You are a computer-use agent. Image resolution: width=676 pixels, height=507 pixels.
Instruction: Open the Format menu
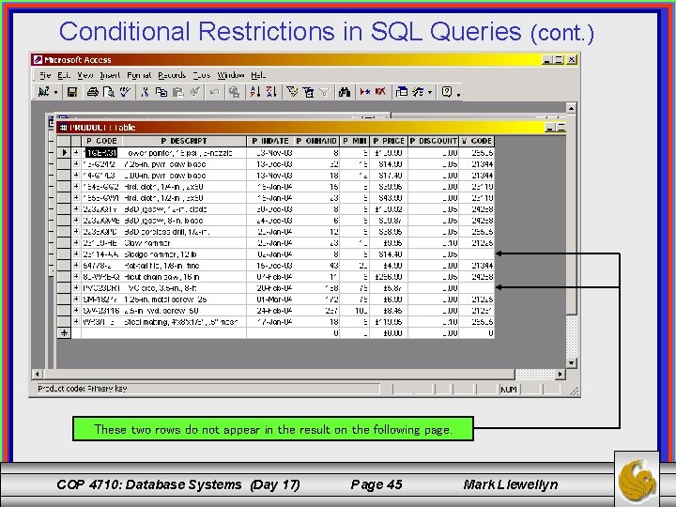click(x=139, y=75)
